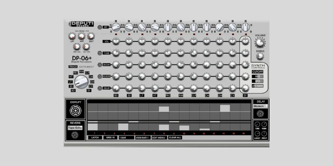
Task: Click the RES synth control label
Action: 258,76
